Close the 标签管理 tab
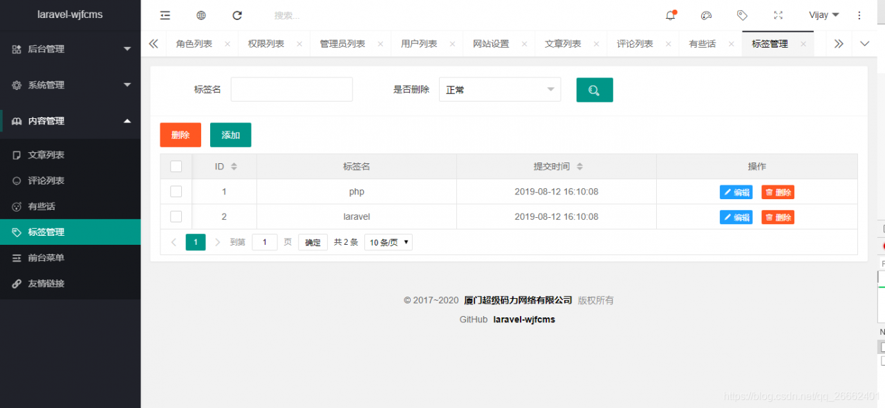The image size is (885, 408). (803, 44)
